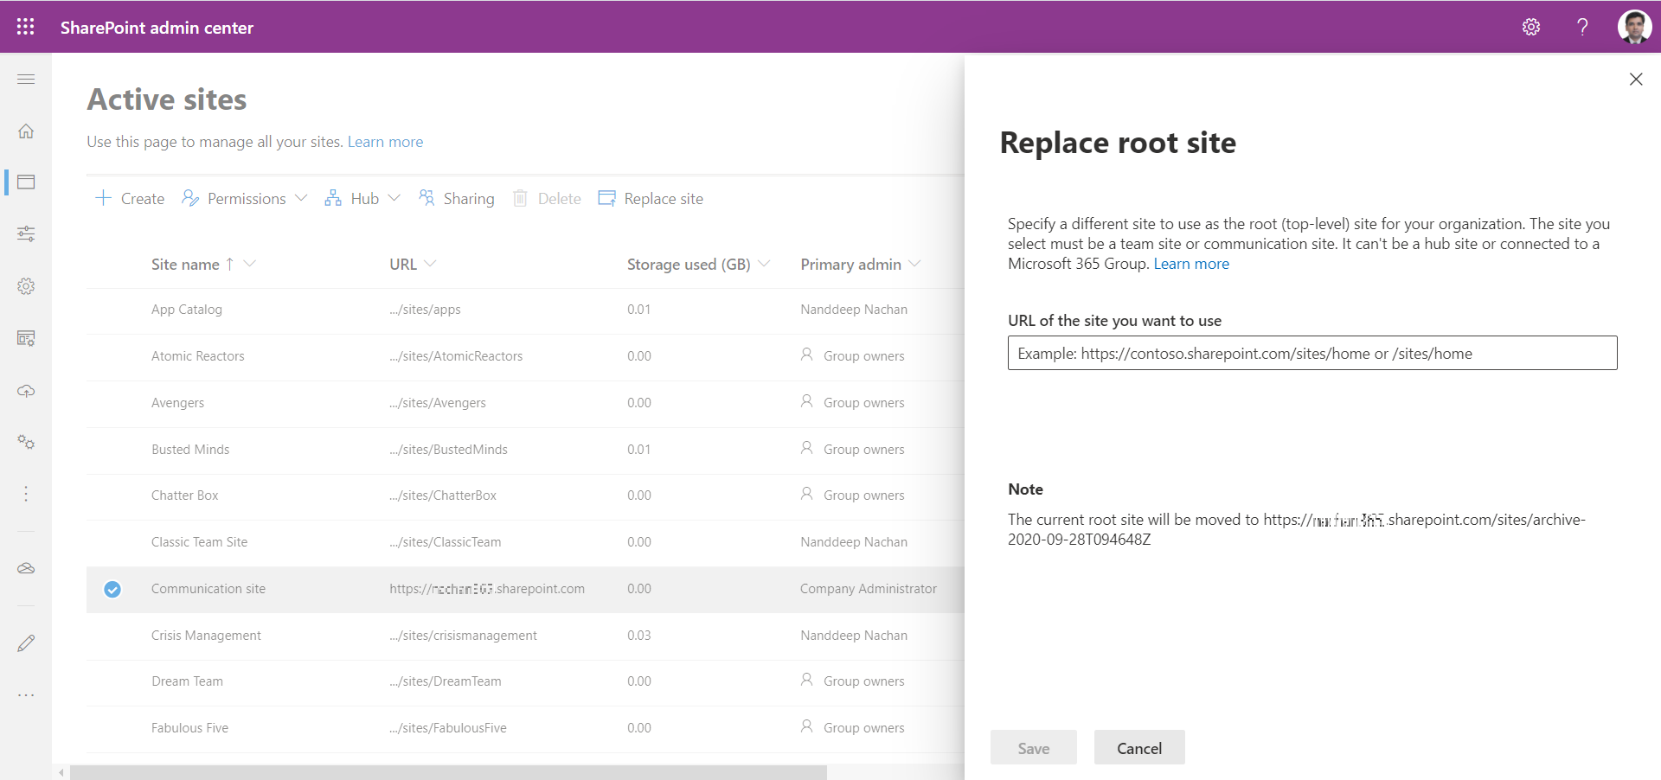Click Replace site in the toolbar
The width and height of the screenshot is (1661, 780).
[x=651, y=199]
